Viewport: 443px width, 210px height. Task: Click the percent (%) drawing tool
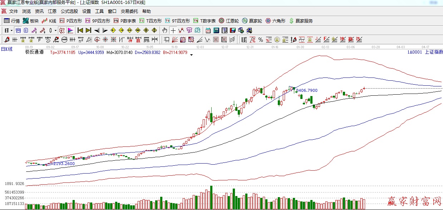coord(261,39)
